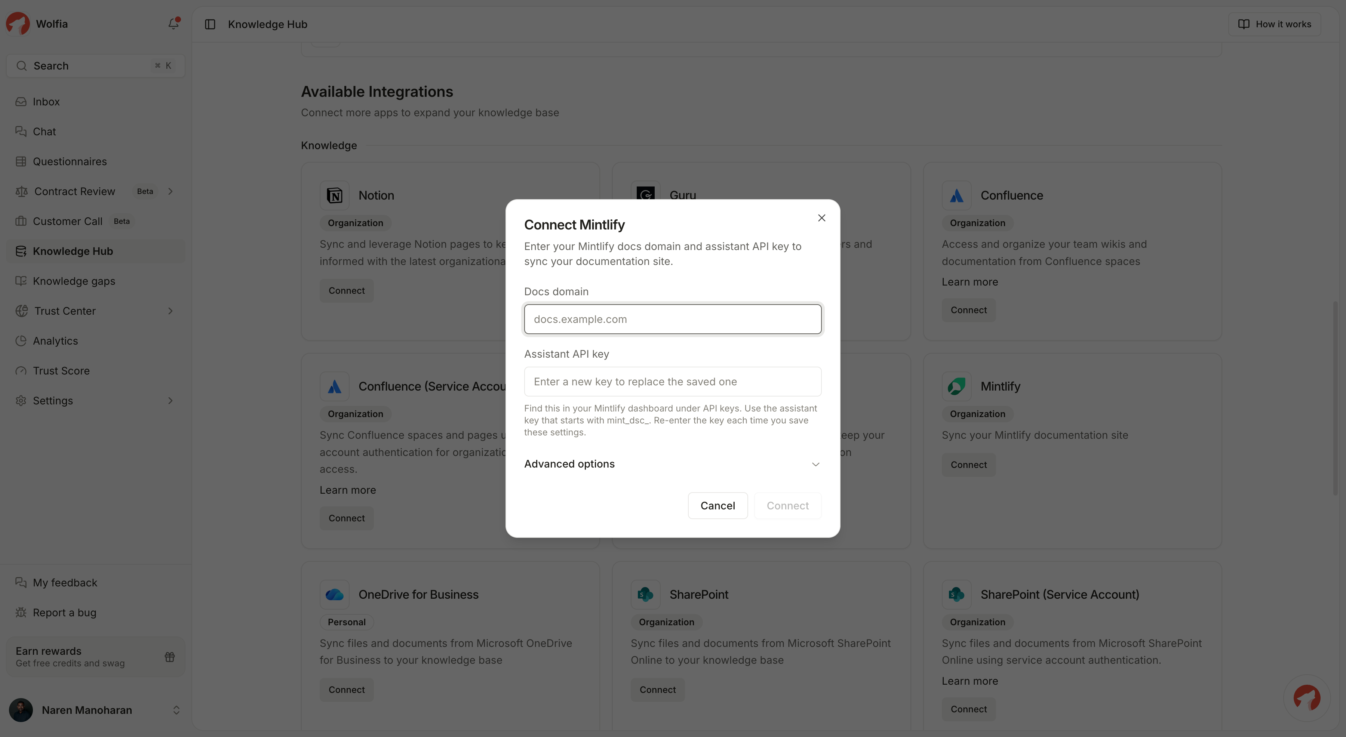Open the notifications bell
Viewport: 1346px width, 737px height.
(x=173, y=24)
